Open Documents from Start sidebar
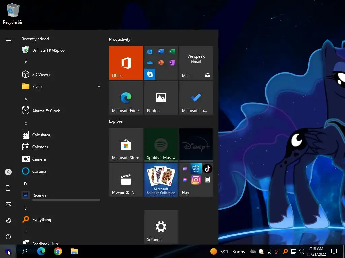345x258 pixels. (8, 188)
